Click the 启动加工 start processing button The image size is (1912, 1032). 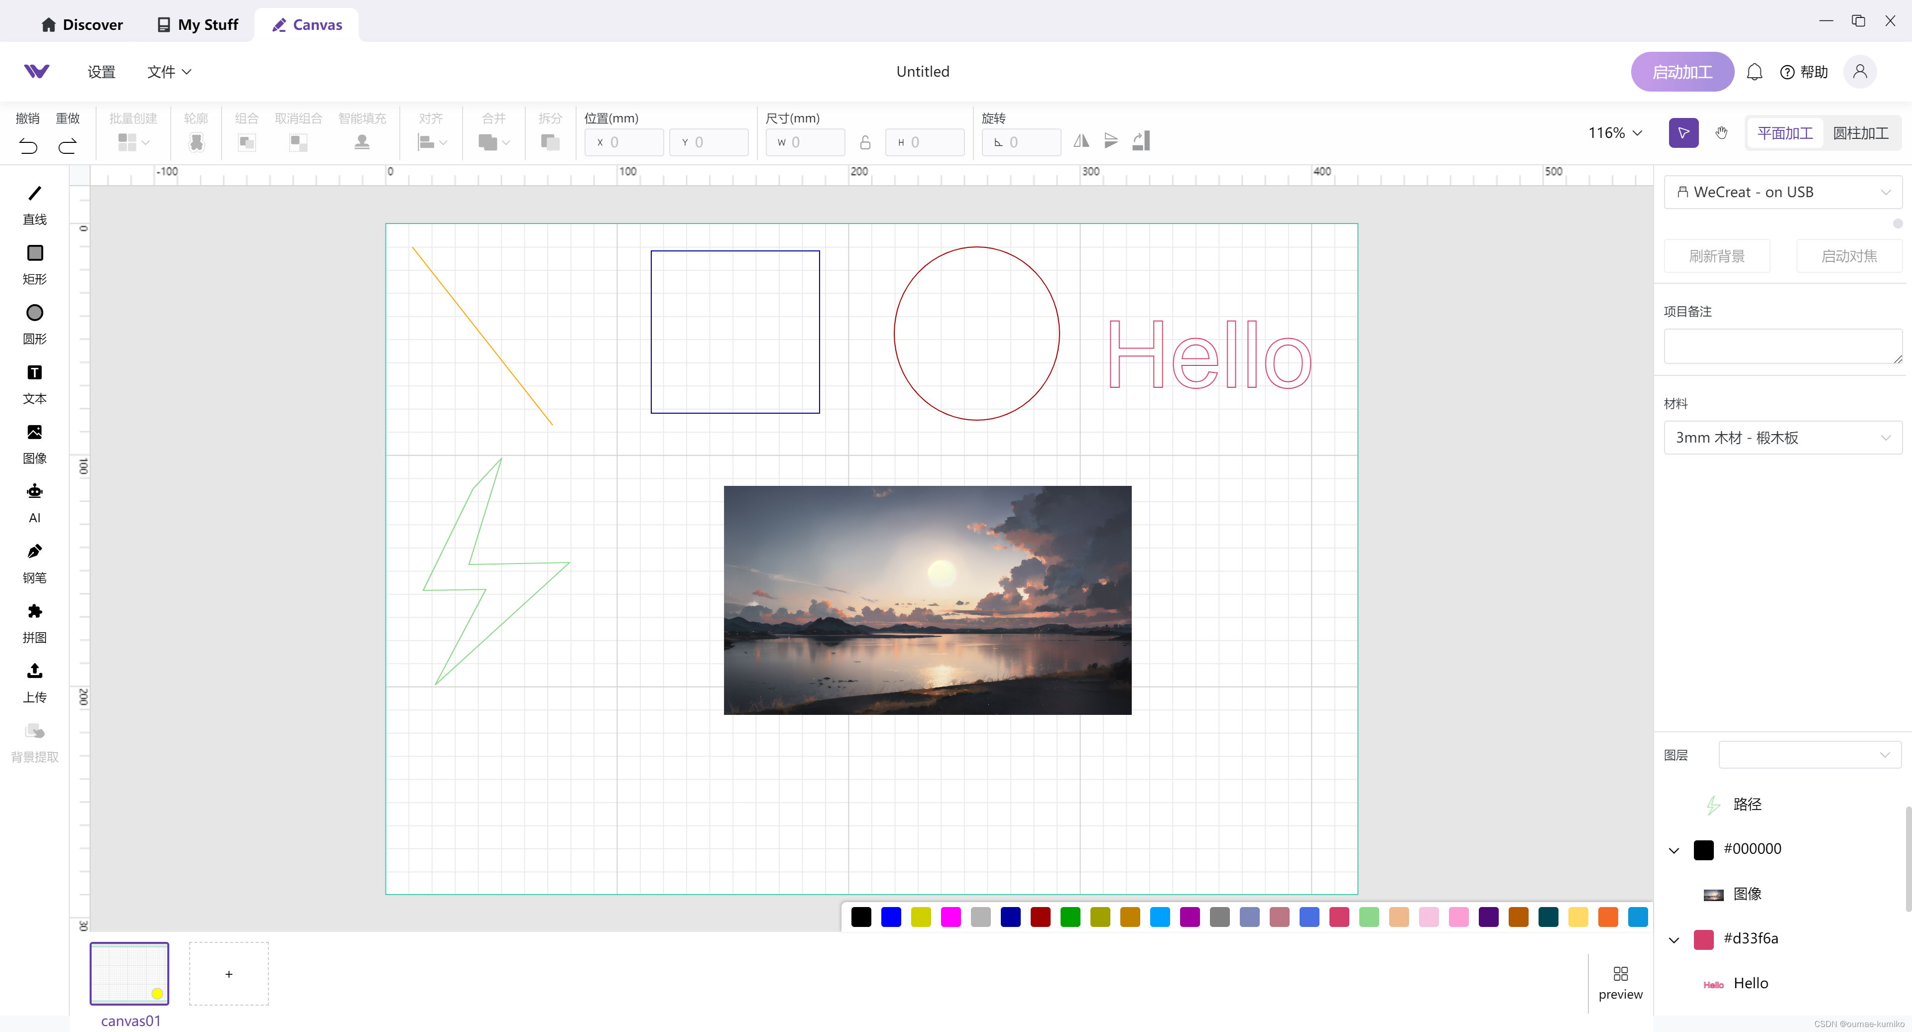[1681, 72]
